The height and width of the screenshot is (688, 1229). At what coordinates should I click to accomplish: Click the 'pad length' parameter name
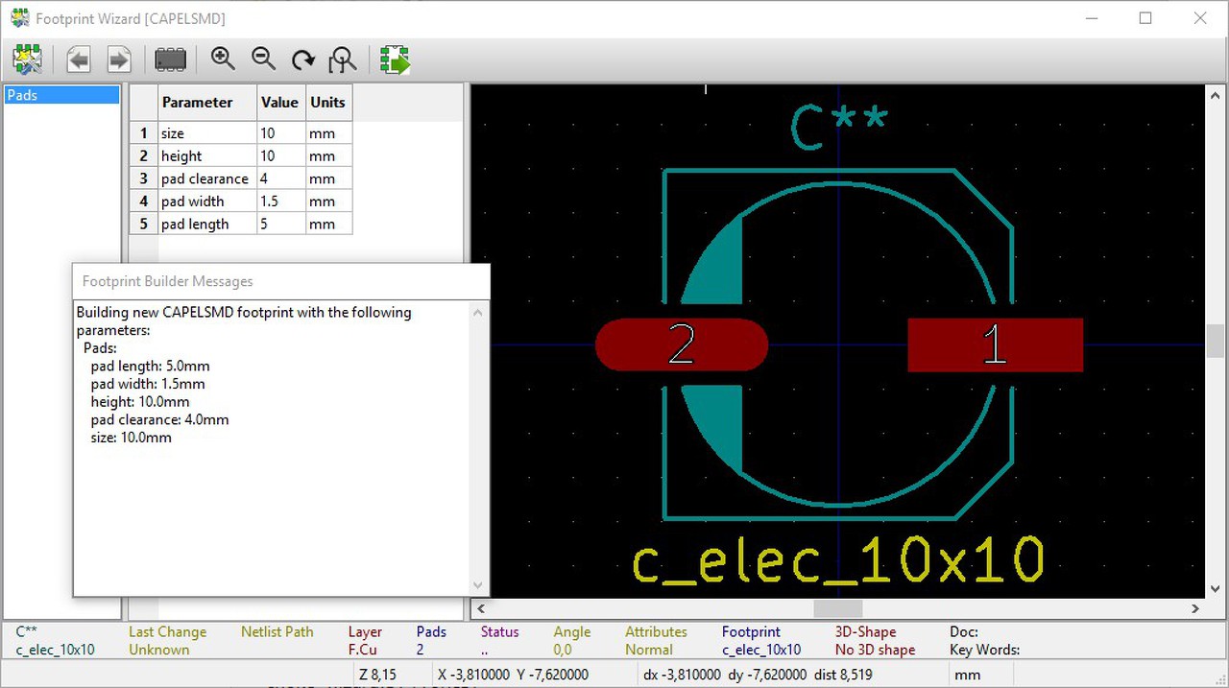(195, 224)
